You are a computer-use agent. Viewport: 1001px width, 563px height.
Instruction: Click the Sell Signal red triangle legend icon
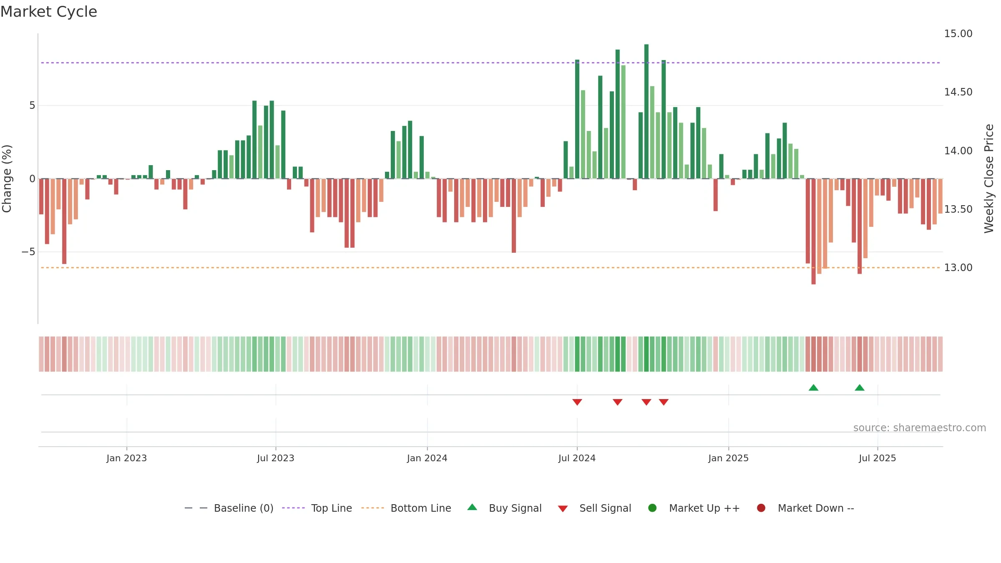click(563, 509)
